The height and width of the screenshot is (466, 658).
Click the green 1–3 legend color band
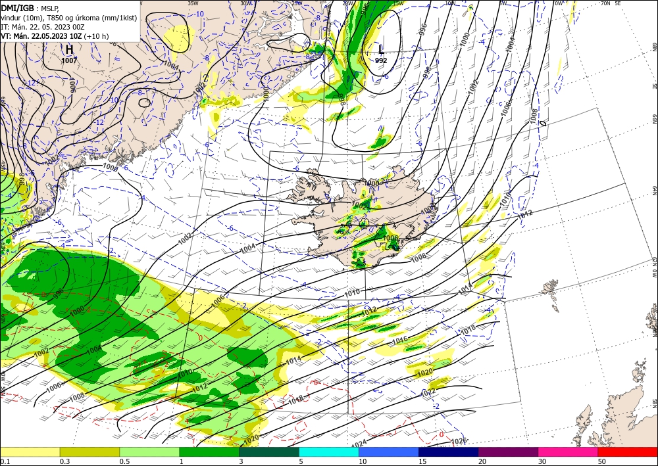click(209, 452)
